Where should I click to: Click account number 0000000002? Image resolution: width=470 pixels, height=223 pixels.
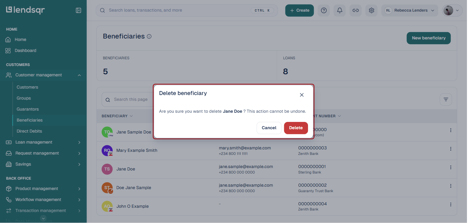click(312, 185)
